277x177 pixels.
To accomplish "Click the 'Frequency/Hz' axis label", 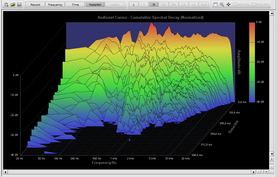I will click(104, 163).
